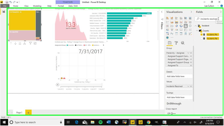Open treemap in focus mode

point(35,43)
